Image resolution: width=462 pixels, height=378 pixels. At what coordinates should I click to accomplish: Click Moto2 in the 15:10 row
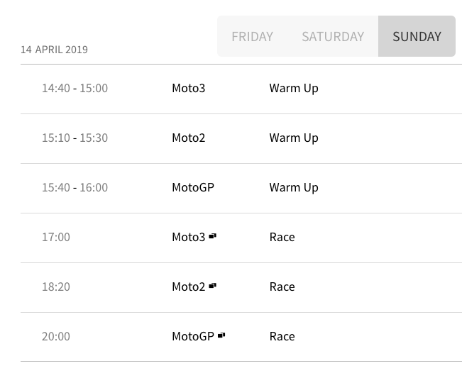(x=188, y=138)
